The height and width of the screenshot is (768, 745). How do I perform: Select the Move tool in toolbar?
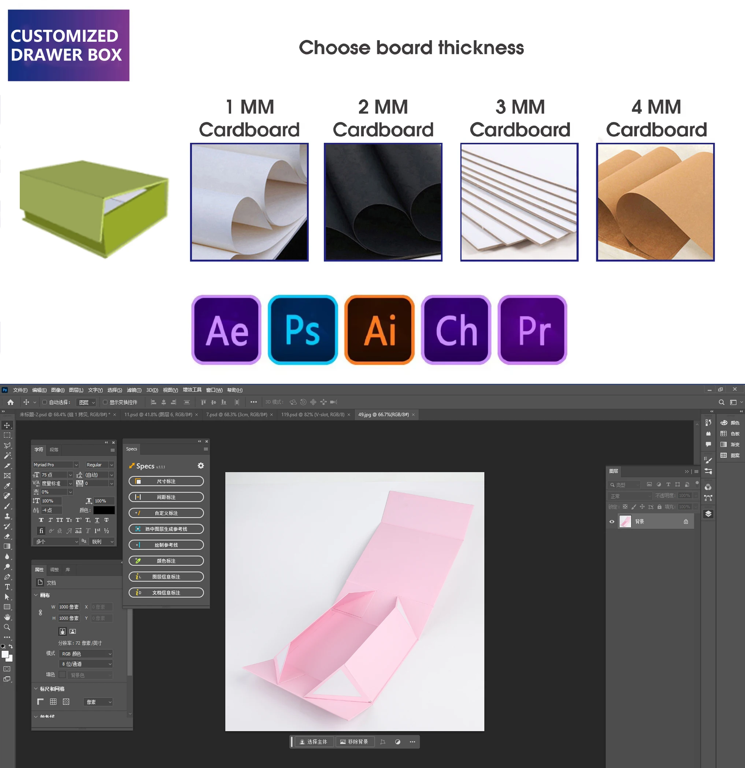click(x=7, y=425)
